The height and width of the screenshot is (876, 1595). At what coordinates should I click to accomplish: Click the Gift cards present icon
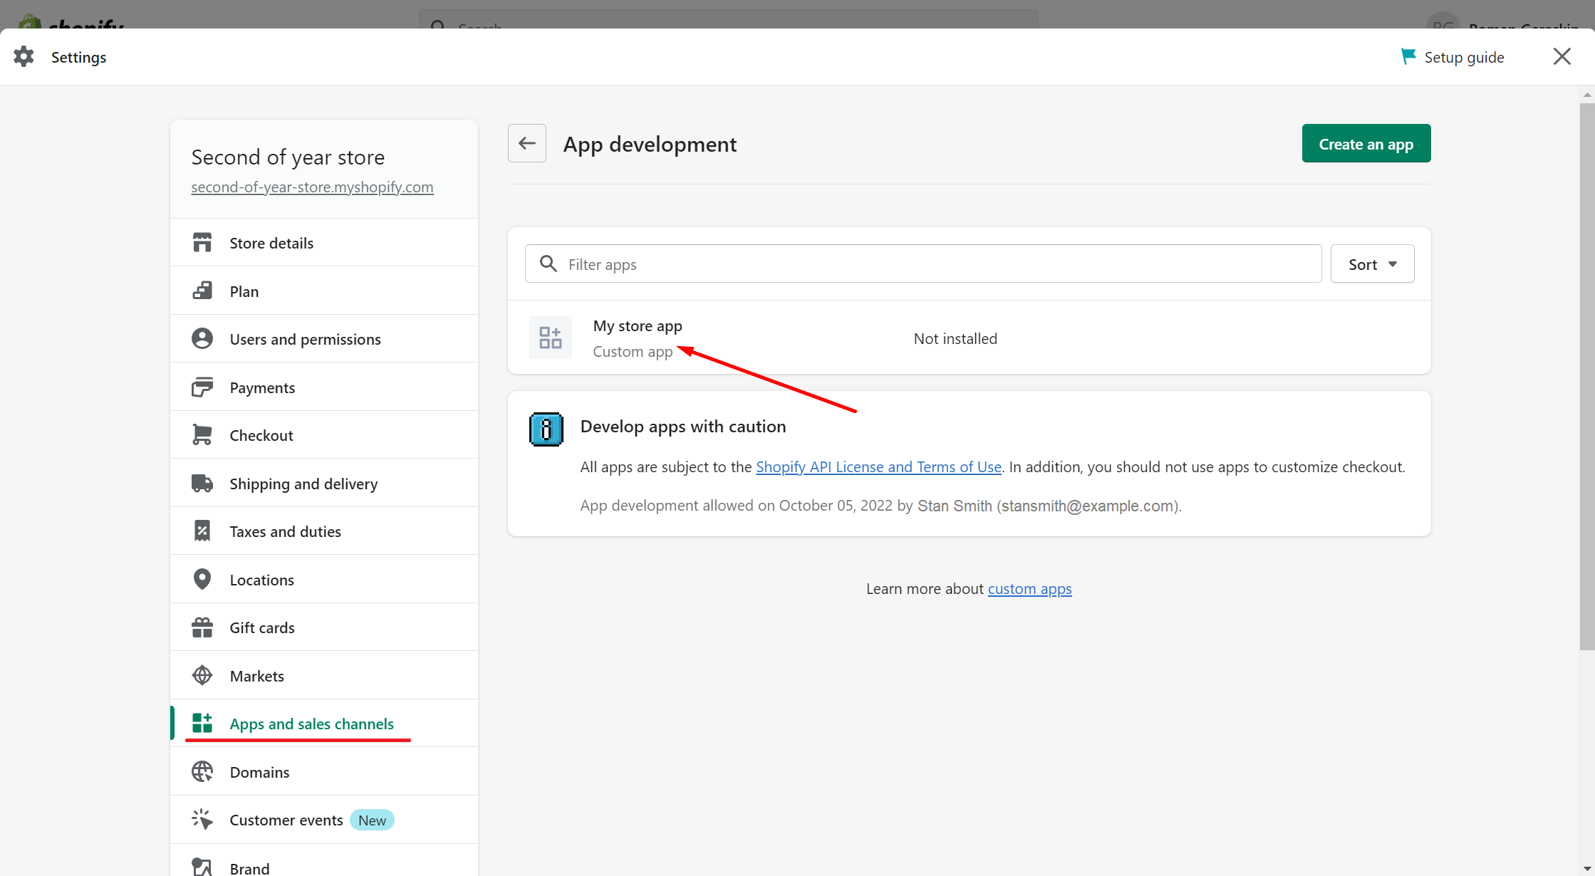pyautogui.click(x=202, y=627)
